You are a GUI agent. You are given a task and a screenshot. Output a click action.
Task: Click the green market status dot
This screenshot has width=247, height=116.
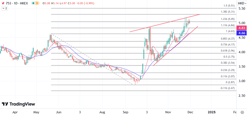[33, 3]
